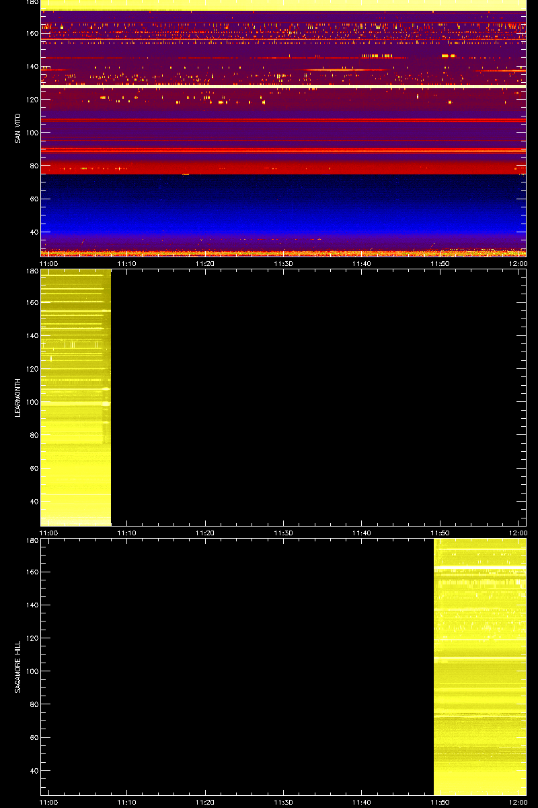
Task: Select 11:50 time label under San Vito plot
Action: [440, 264]
